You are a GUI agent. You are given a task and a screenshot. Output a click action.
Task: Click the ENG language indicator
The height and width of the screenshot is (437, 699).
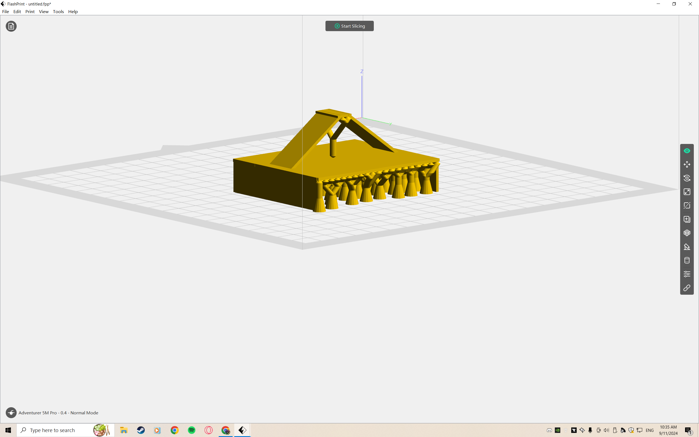click(650, 430)
